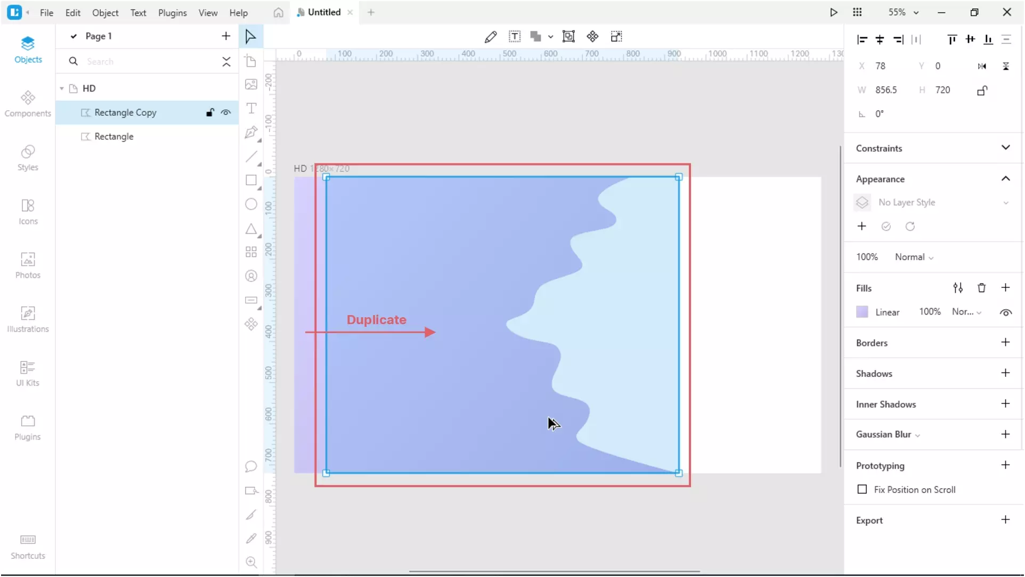
Task: Flip the layer horizontally
Action: click(982, 67)
